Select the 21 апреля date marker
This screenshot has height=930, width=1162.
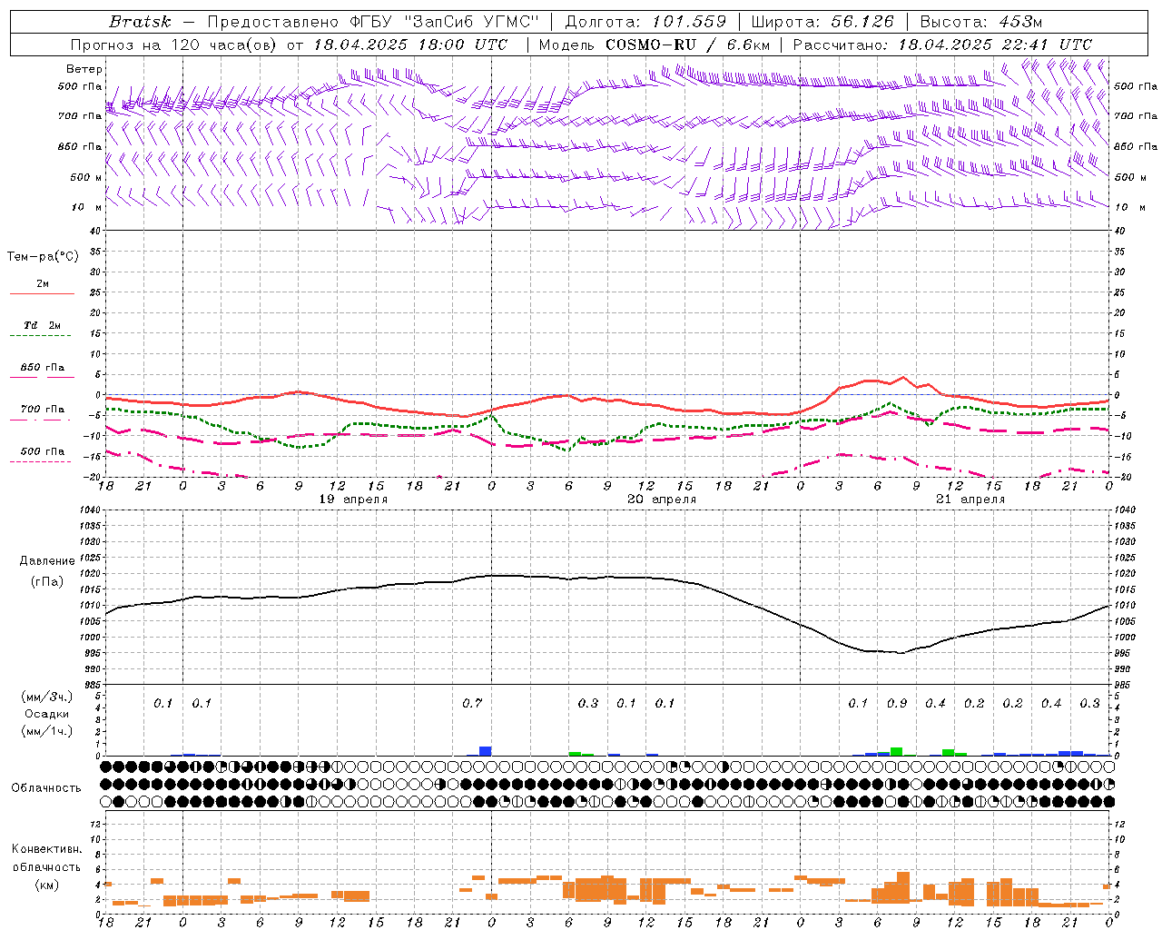[970, 500]
